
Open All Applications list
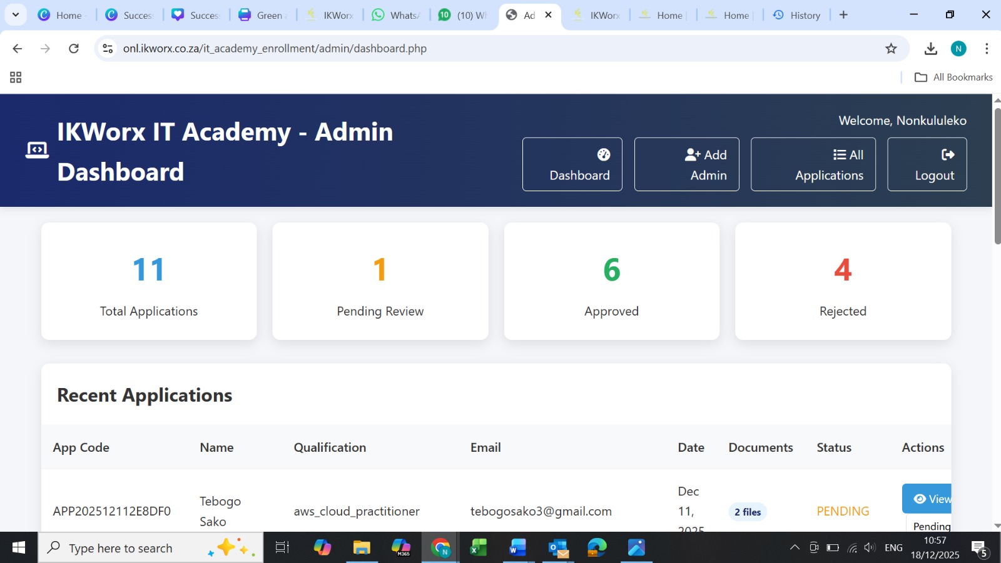tap(813, 164)
